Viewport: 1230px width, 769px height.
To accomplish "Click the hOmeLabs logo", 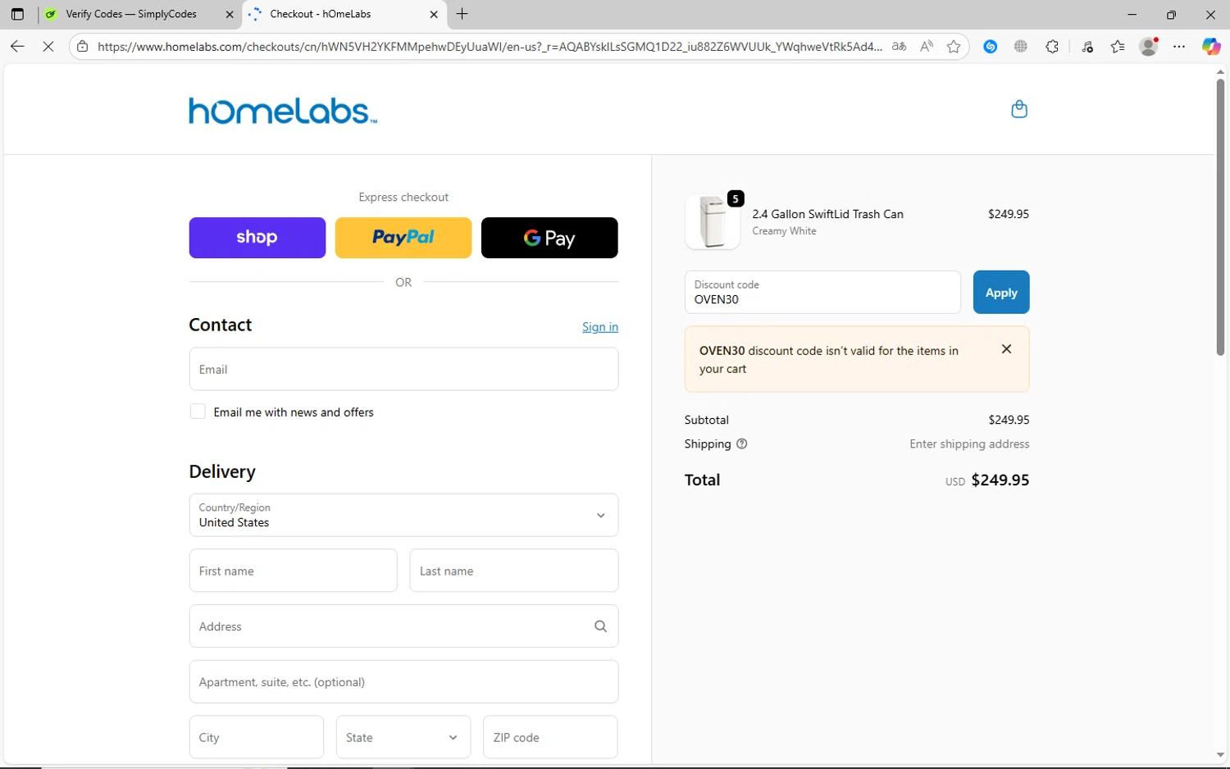I will pyautogui.click(x=283, y=111).
